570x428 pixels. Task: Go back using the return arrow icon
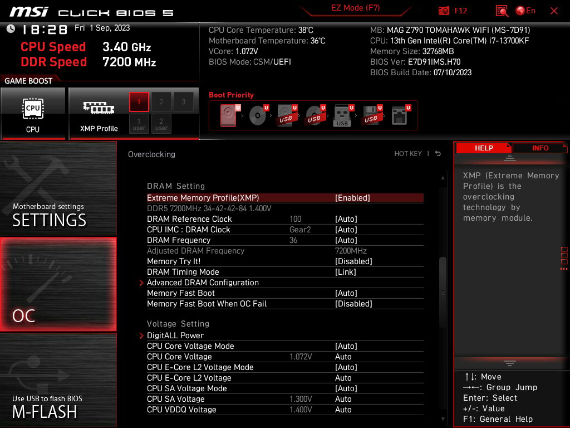(438, 154)
